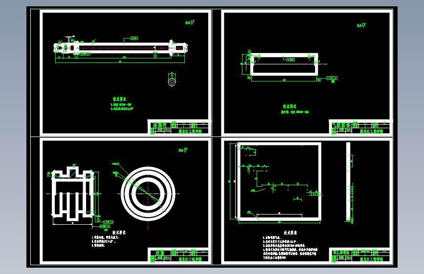Viewport: 424px width, 274px height.
Task: Click 技术要求 heading on piston rod sheet
Action: [119, 99]
